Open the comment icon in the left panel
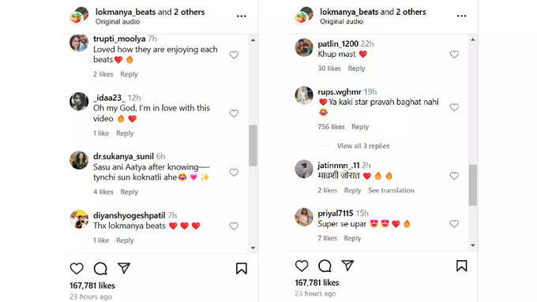Viewport: 537px width, 302px height. (100, 268)
